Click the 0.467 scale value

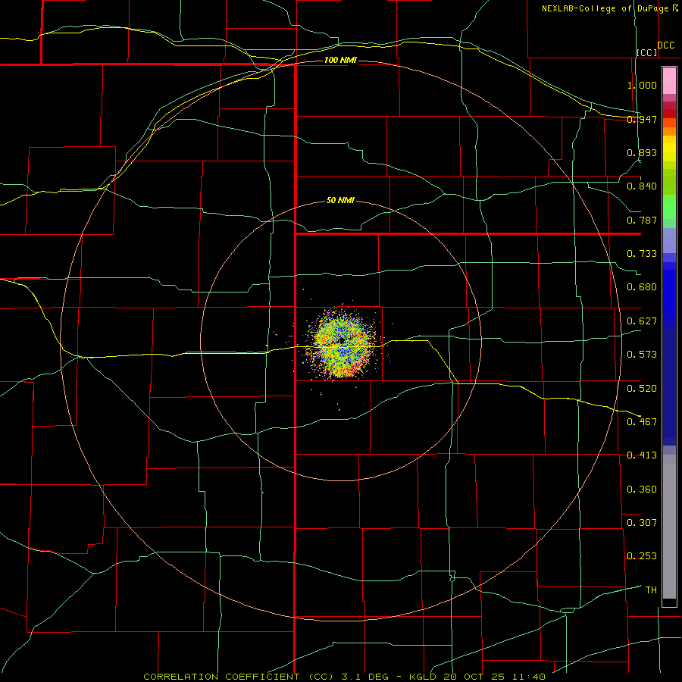coord(642,422)
